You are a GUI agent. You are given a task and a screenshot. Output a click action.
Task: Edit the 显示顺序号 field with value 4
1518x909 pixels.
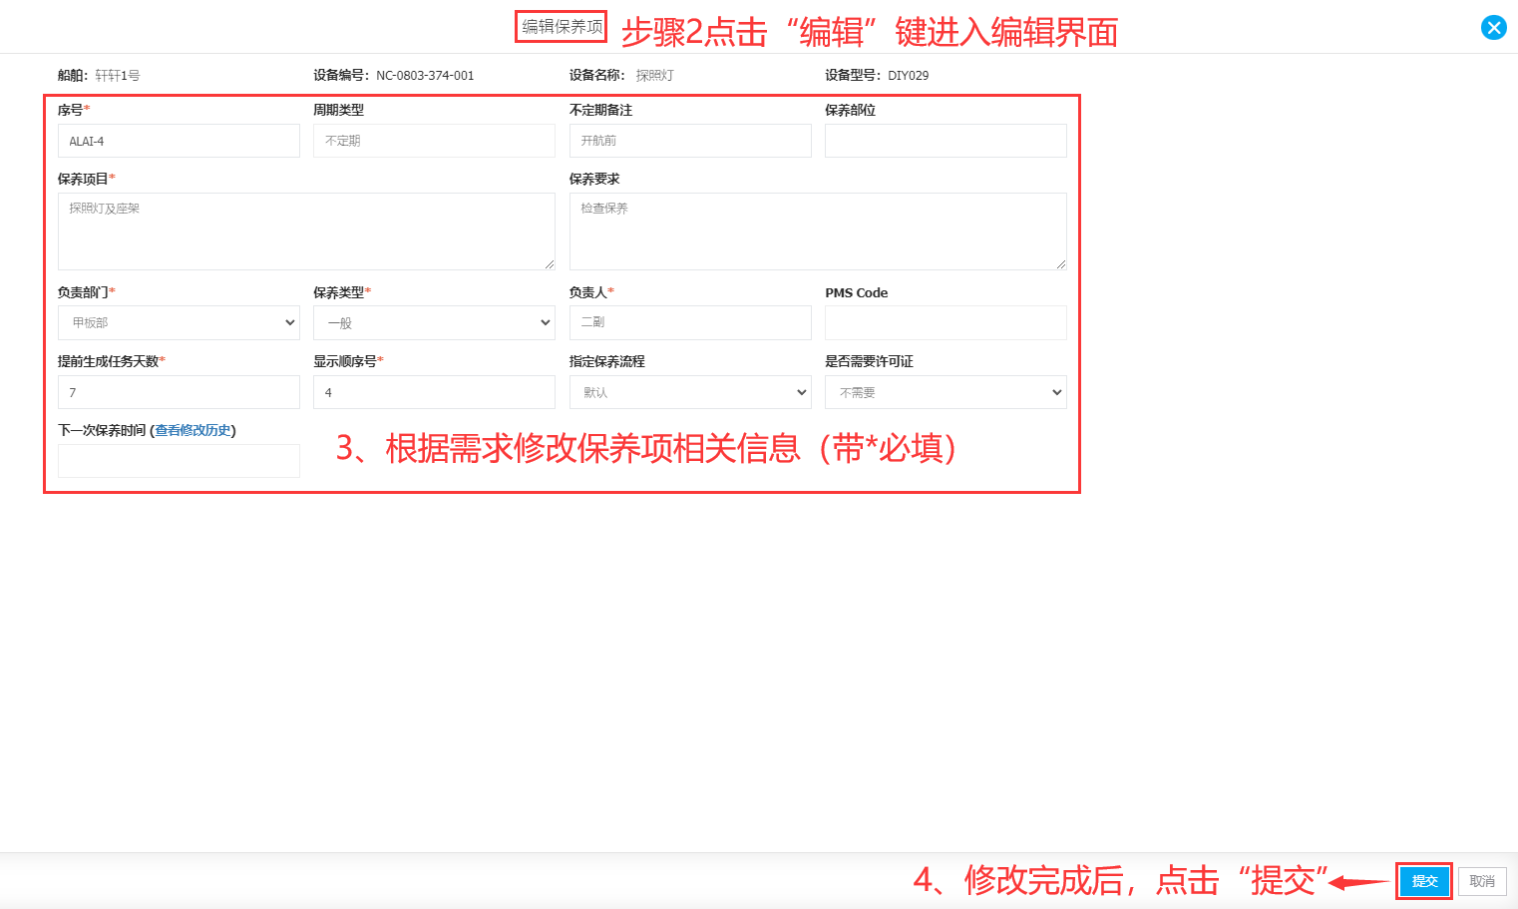(x=434, y=392)
